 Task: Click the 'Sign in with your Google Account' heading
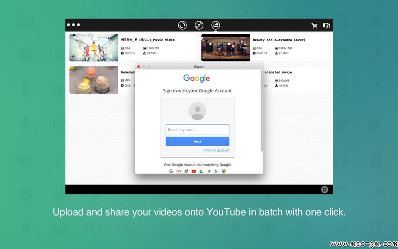pos(197,91)
